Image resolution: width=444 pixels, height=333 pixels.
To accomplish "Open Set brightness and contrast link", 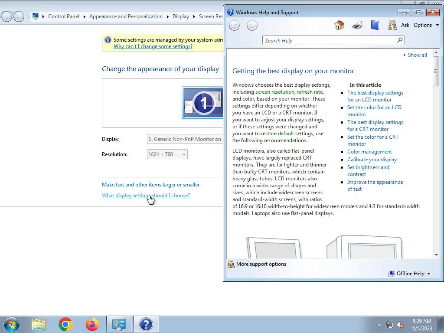I will (x=368, y=171).
